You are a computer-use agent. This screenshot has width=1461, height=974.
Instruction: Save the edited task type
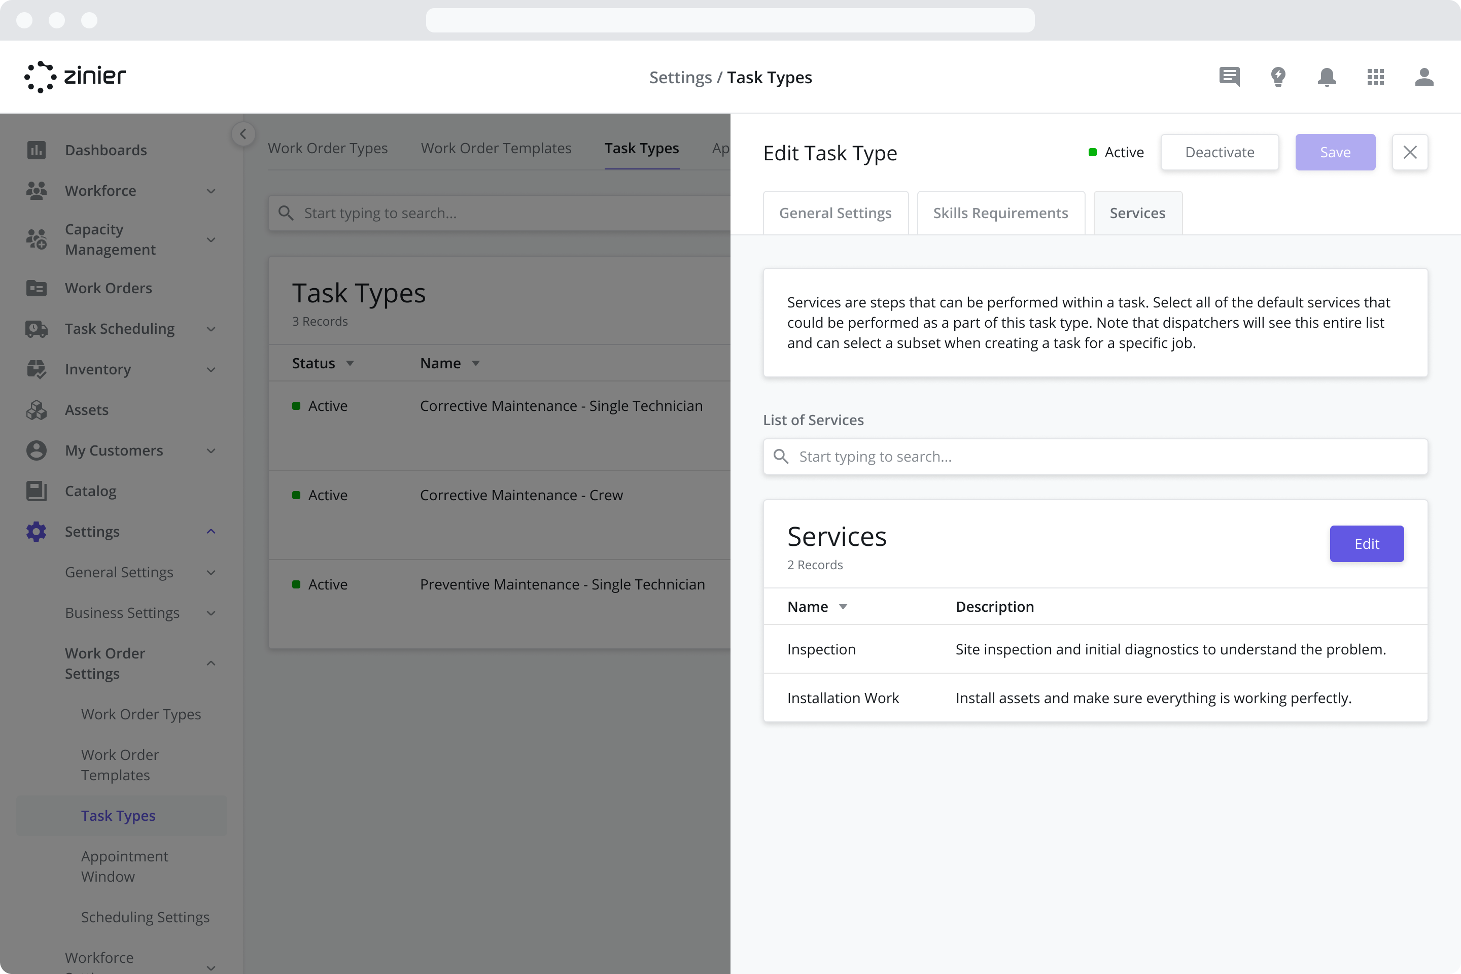pos(1335,152)
